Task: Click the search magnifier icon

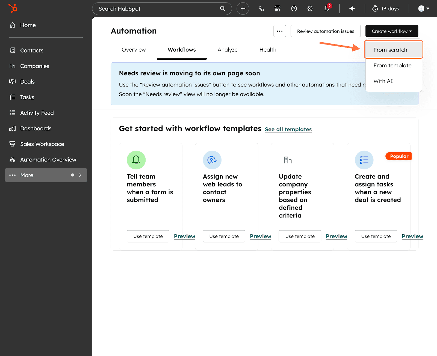Action: point(223,9)
